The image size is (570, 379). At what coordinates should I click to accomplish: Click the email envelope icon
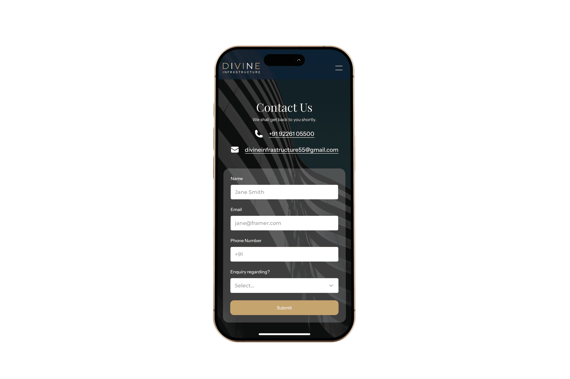(235, 150)
